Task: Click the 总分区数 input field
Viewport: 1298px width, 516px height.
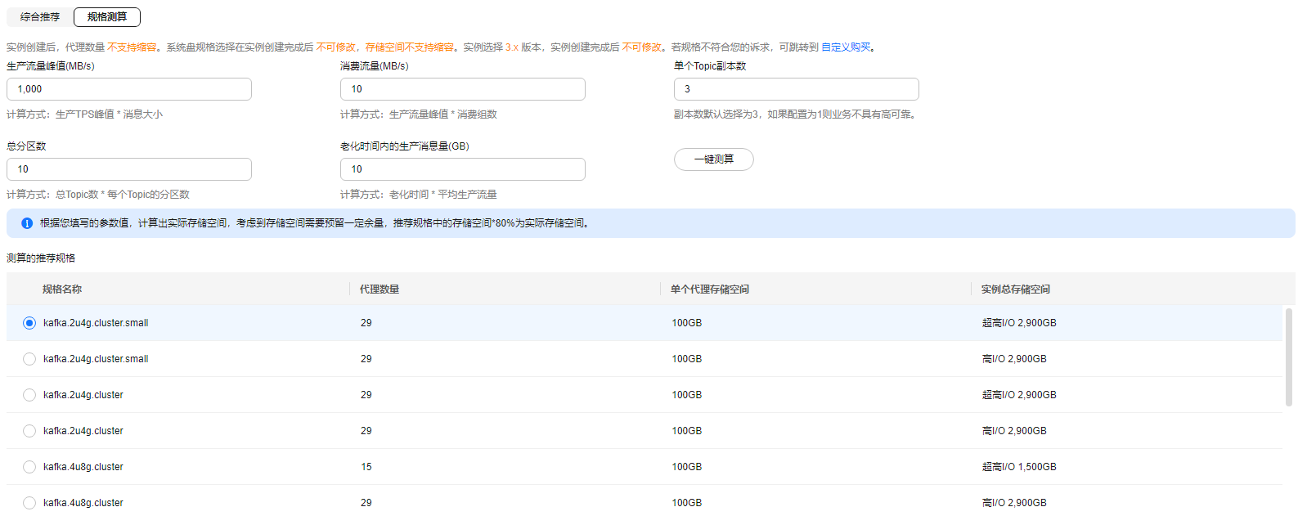Action: click(129, 169)
